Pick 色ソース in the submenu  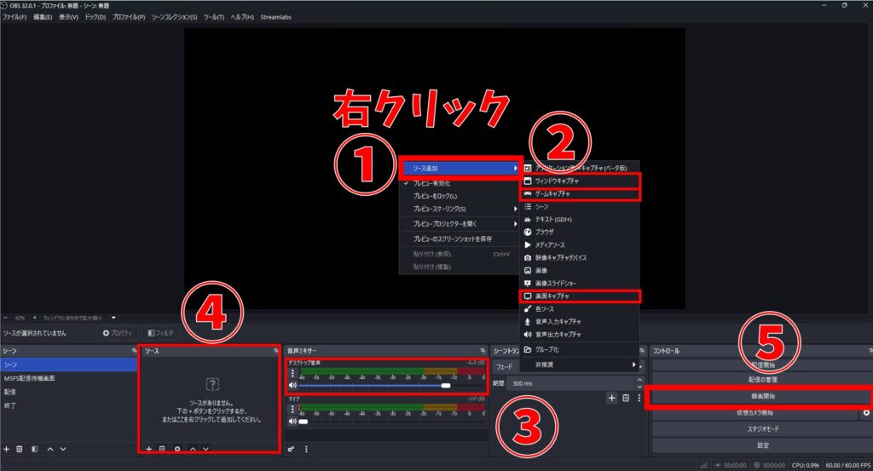coord(579,308)
